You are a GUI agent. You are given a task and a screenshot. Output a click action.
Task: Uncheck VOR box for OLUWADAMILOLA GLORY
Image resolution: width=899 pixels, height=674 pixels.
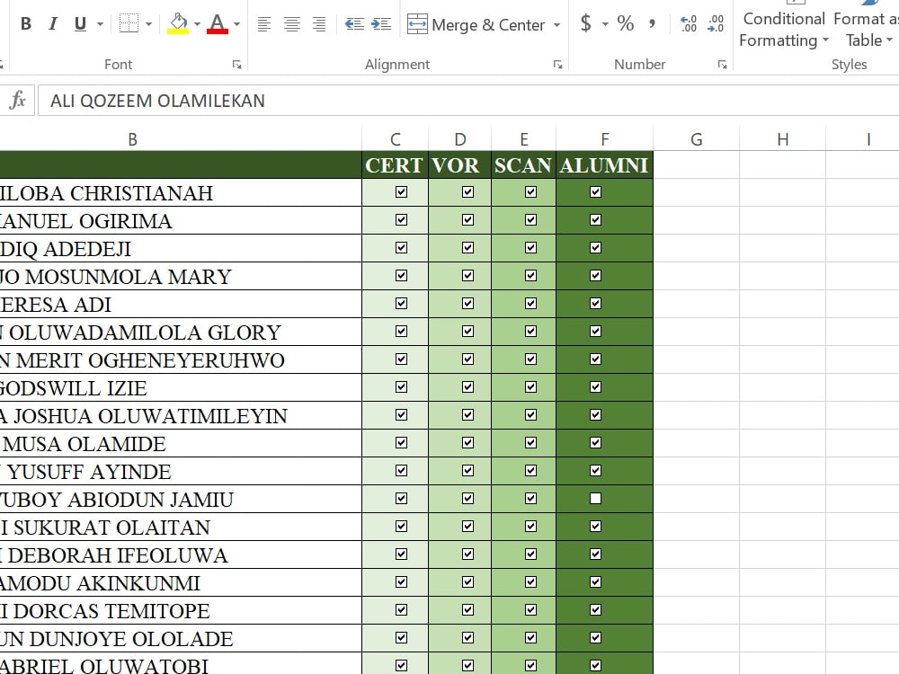[x=467, y=332]
